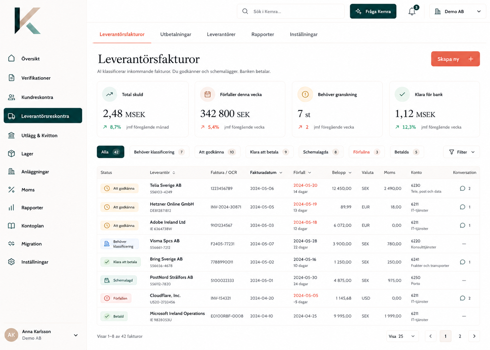Switch to the Utbetalningar tab

click(x=176, y=34)
